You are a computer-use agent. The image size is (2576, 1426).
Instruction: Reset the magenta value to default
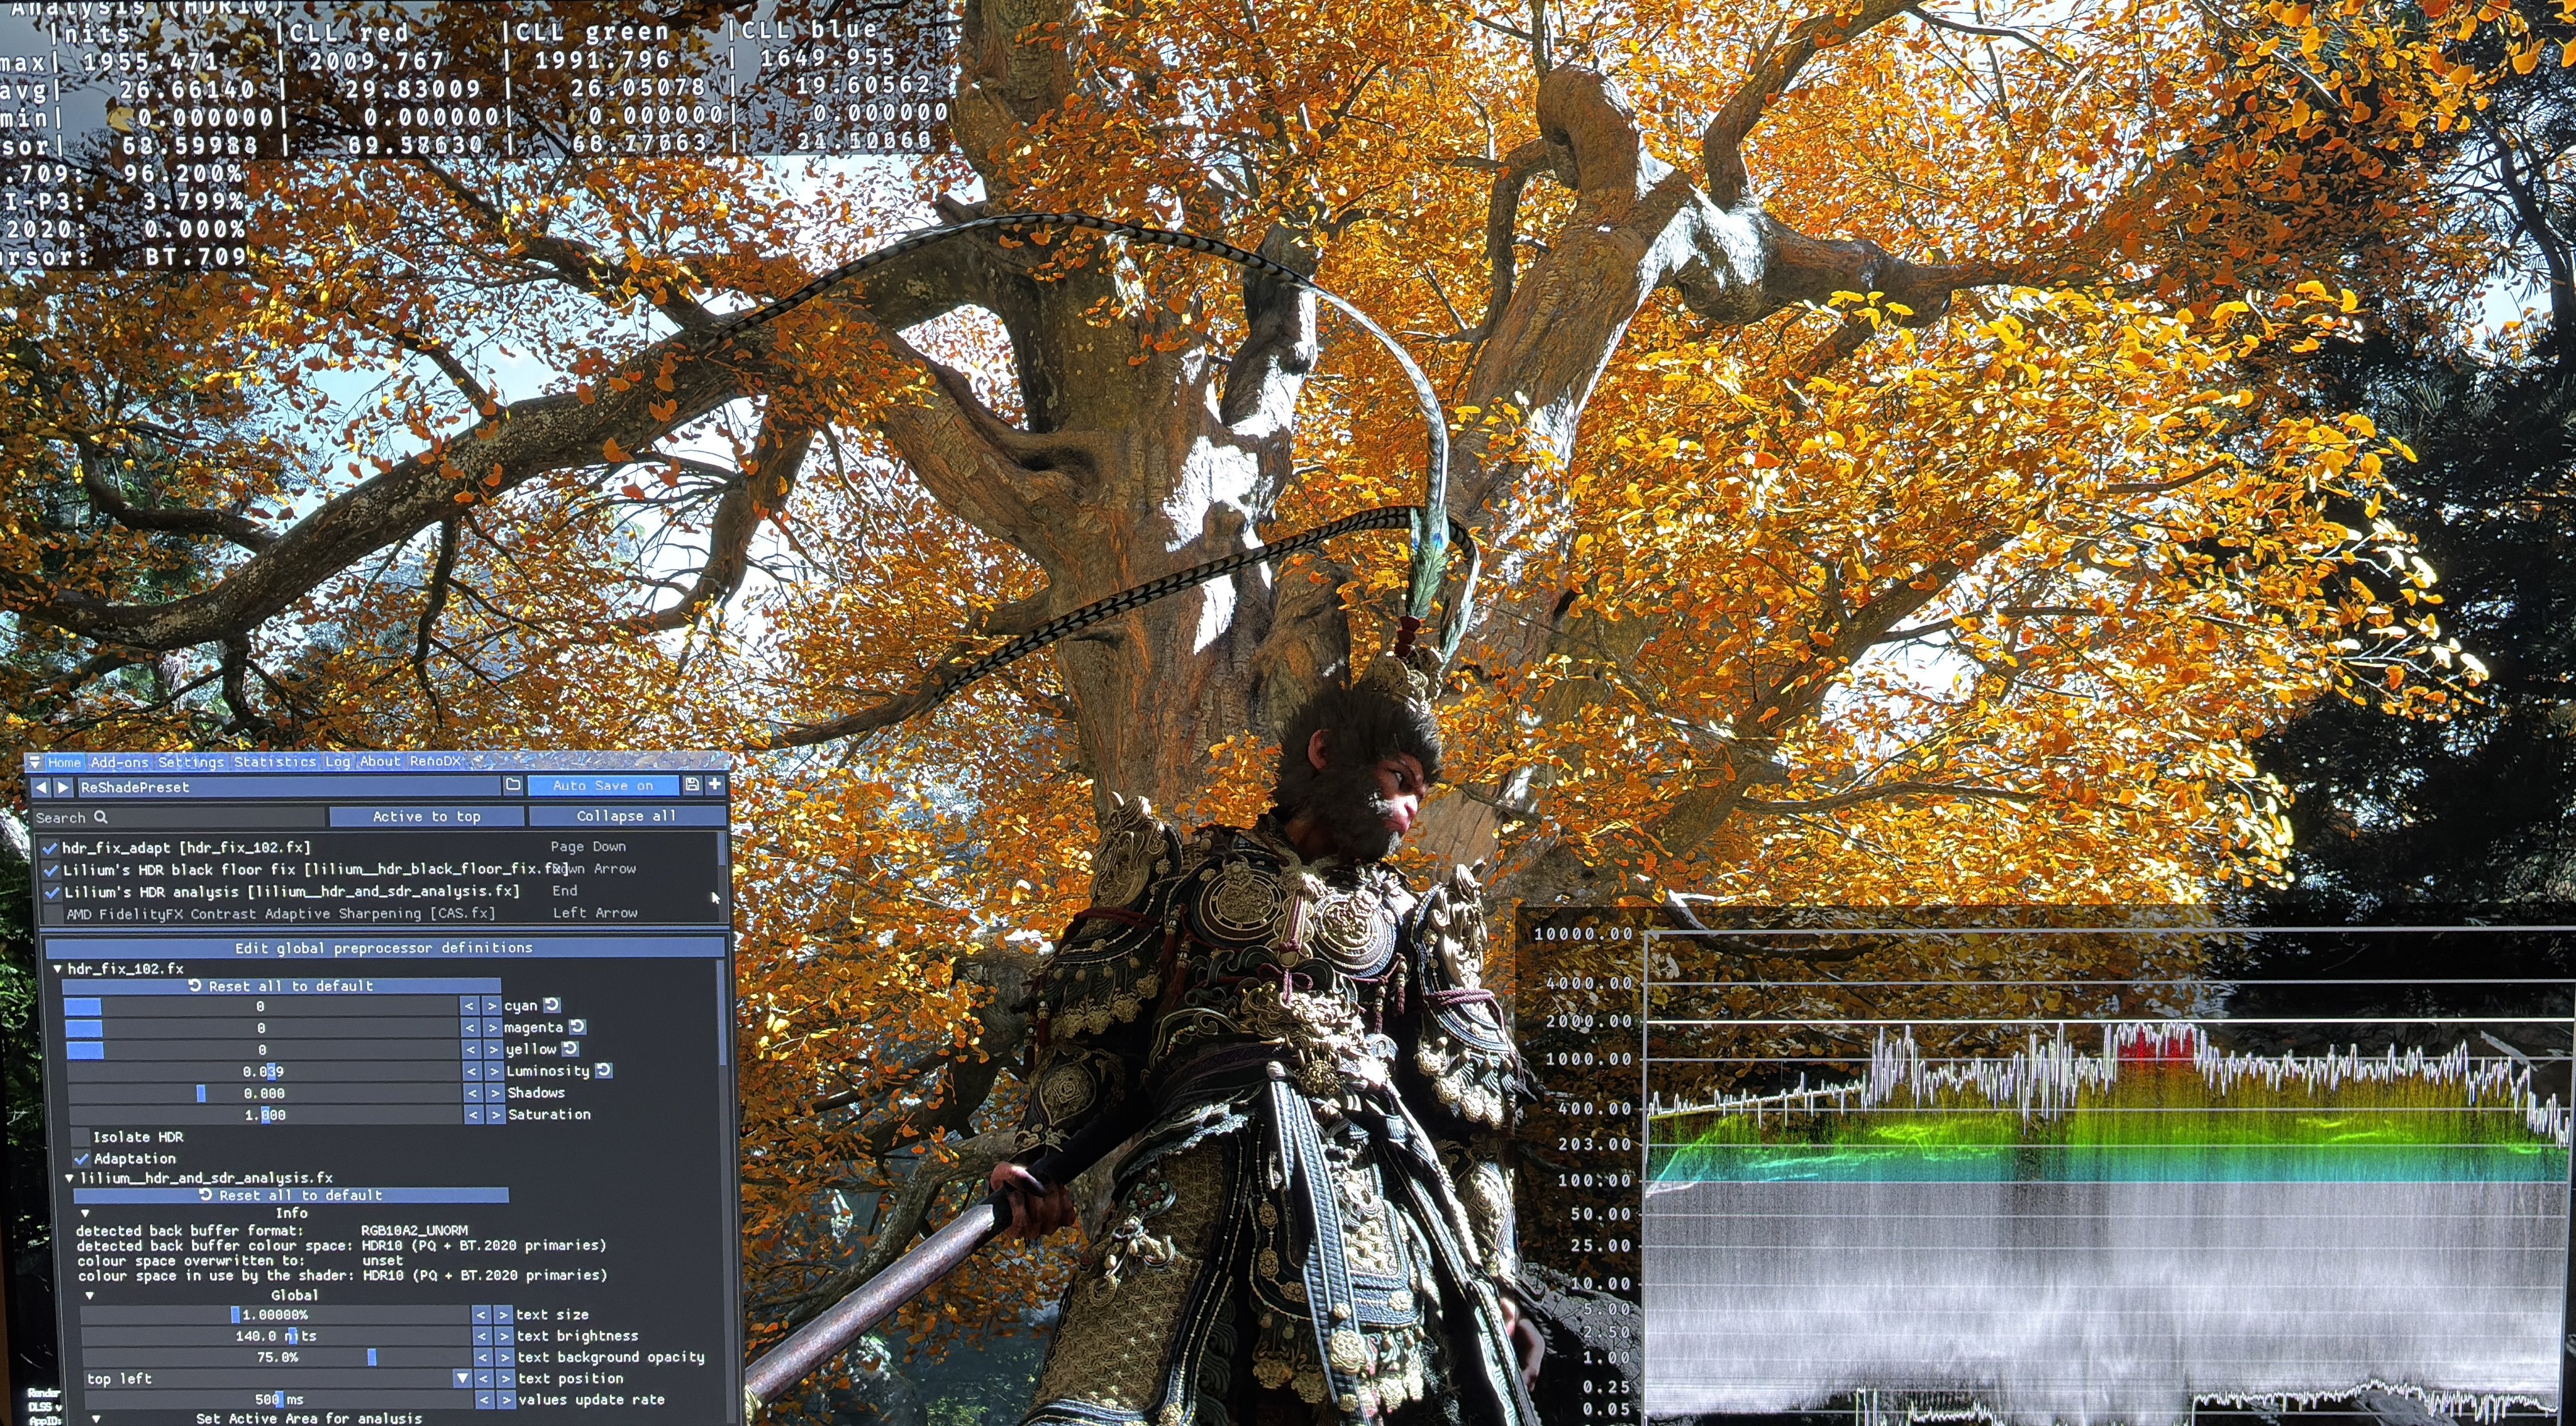click(578, 1027)
